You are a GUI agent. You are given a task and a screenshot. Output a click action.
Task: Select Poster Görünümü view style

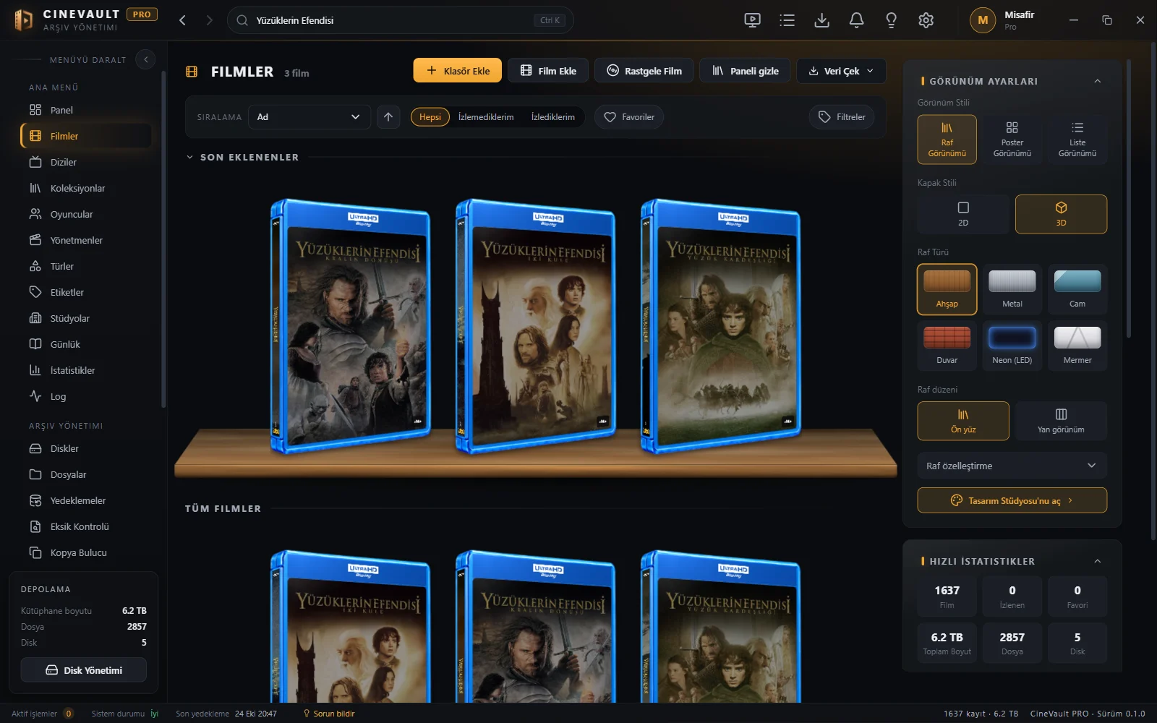1012,140
